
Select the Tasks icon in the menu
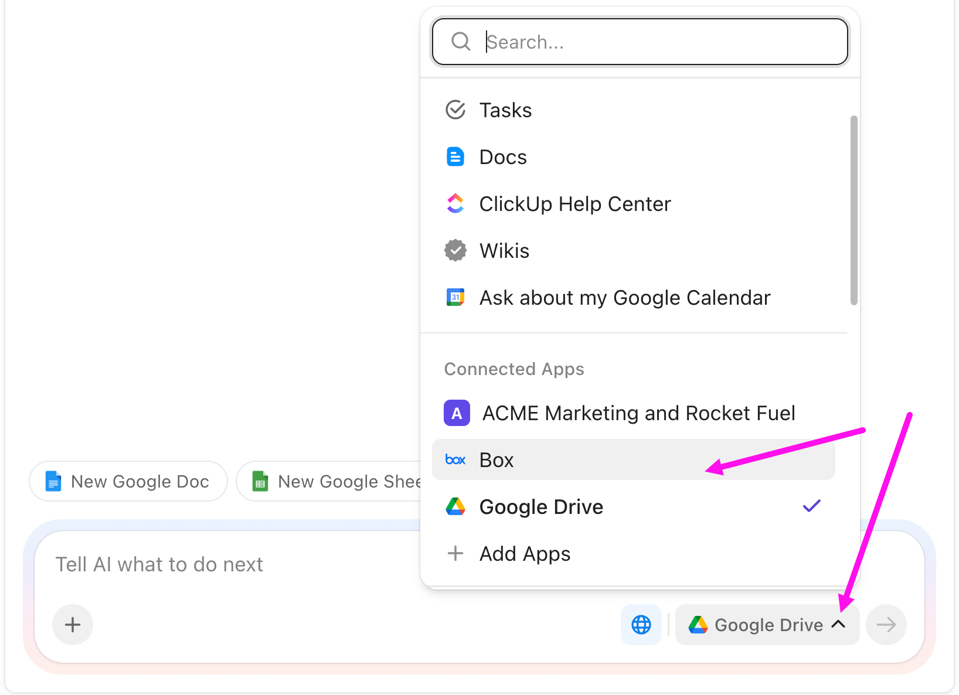[x=455, y=110]
